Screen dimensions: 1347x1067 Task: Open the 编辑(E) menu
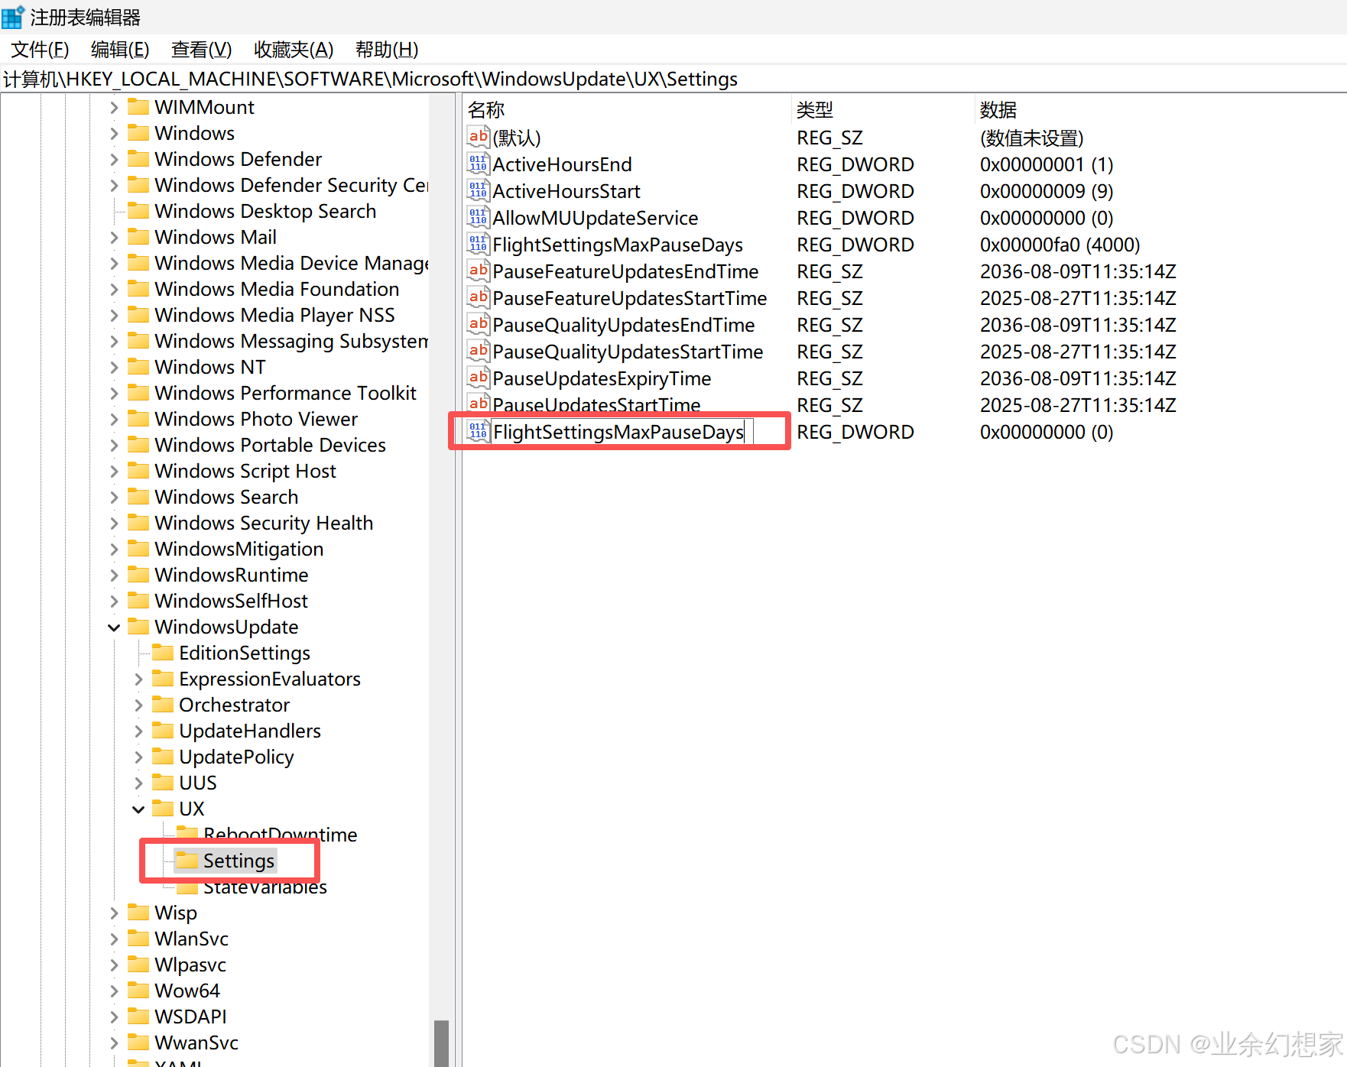click(x=120, y=50)
